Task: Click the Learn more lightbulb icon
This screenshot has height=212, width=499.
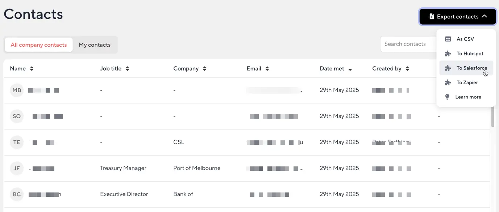Action: (x=448, y=97)
